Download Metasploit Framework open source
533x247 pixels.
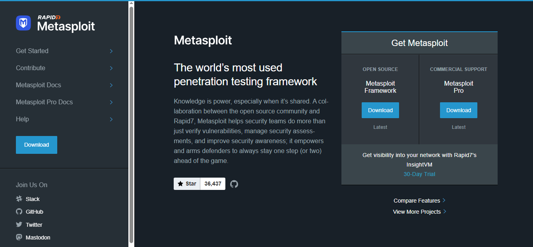pos(380,110)
